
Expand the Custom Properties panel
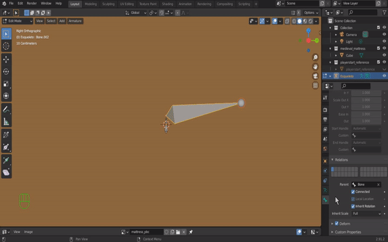click(x=332, y=232)
